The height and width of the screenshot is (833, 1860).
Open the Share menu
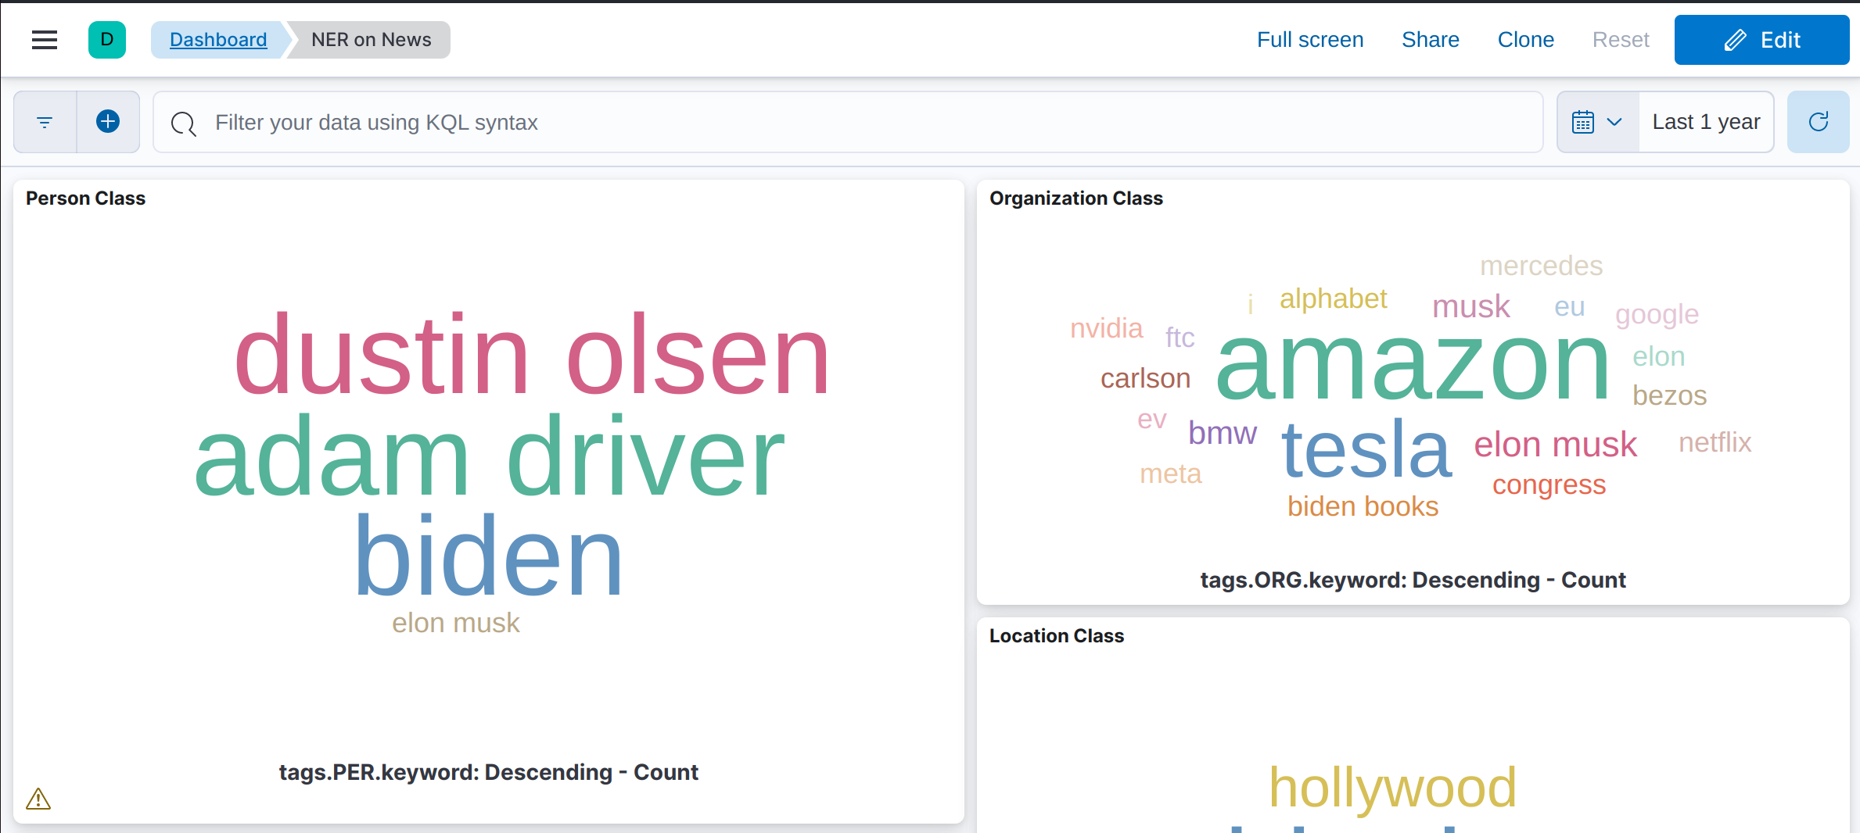[x=1431, y=40]
